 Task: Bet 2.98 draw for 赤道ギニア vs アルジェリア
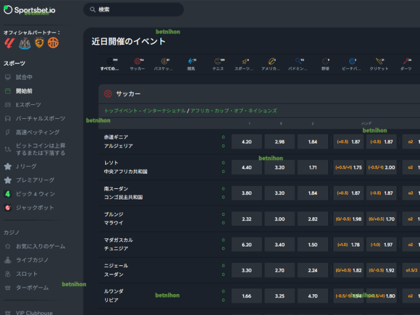point(280,142)
